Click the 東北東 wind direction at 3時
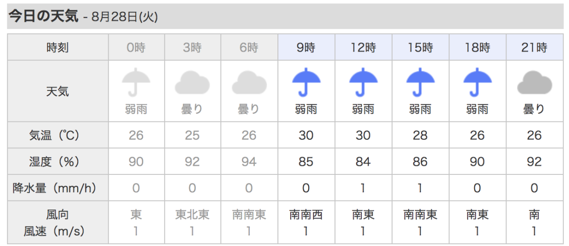The image size is (569, 246). [192, 215]
